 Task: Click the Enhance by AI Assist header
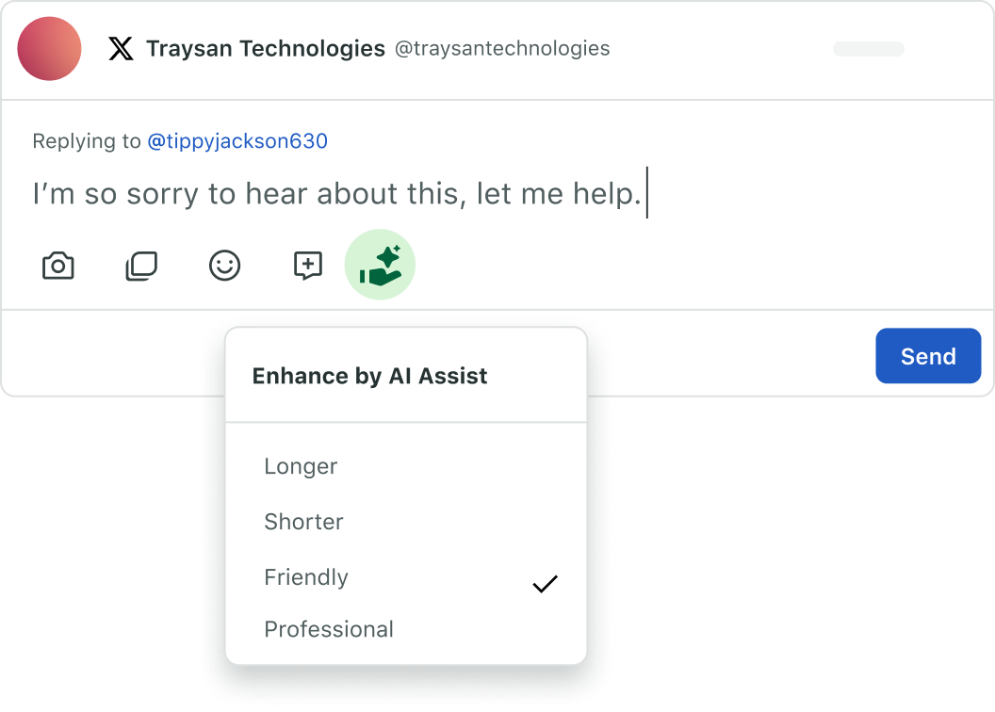(x=369, y=376)
